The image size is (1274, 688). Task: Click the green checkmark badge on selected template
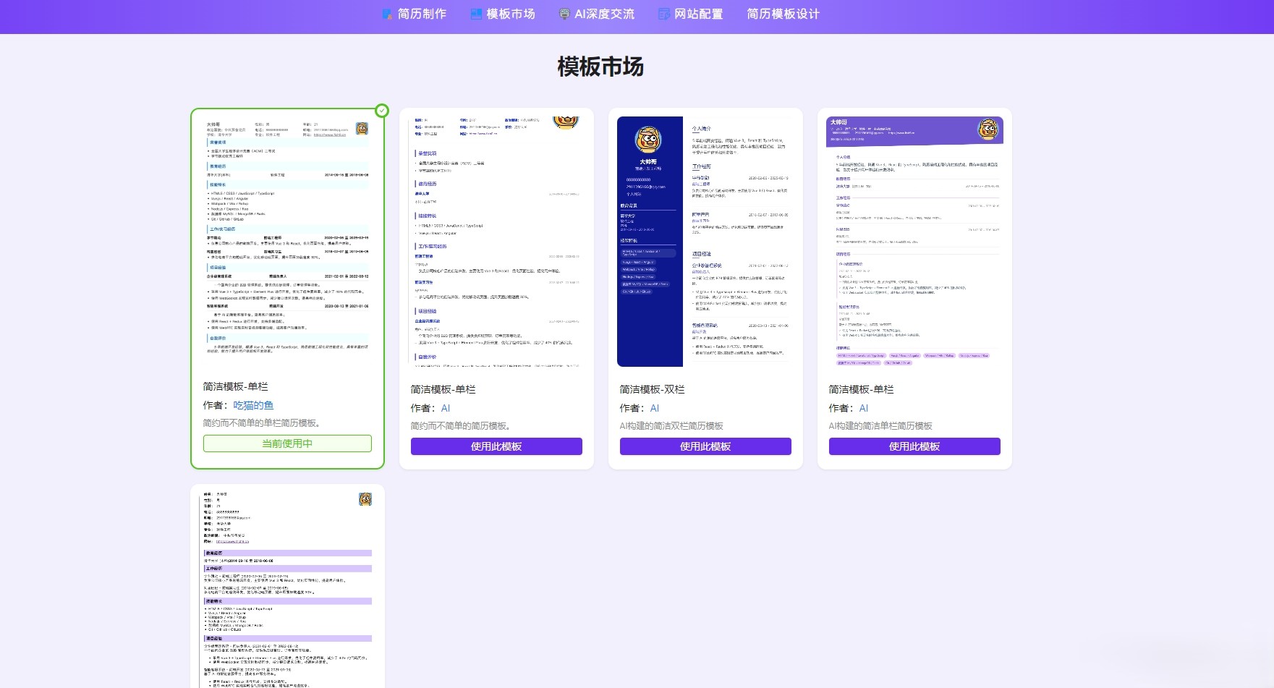pyautogui.click(x=382, y=111)
